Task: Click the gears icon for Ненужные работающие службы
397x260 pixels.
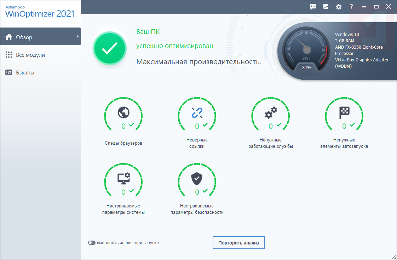Action: (x=270, y=113)
